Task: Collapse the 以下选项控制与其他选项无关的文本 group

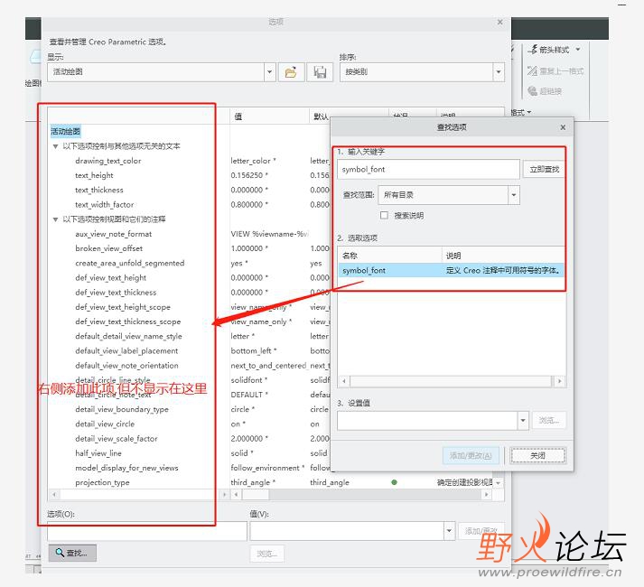Action: pos(55,146)
